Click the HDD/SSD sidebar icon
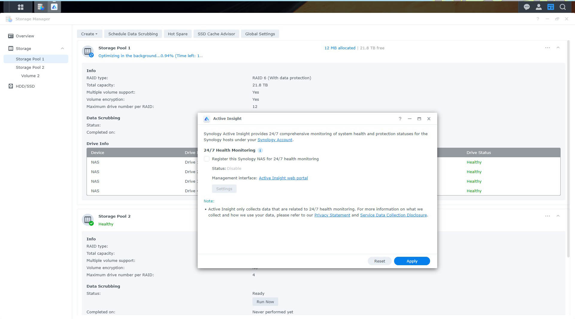The height and width of the screenshot is (319, 575). (x=11, y=86)
